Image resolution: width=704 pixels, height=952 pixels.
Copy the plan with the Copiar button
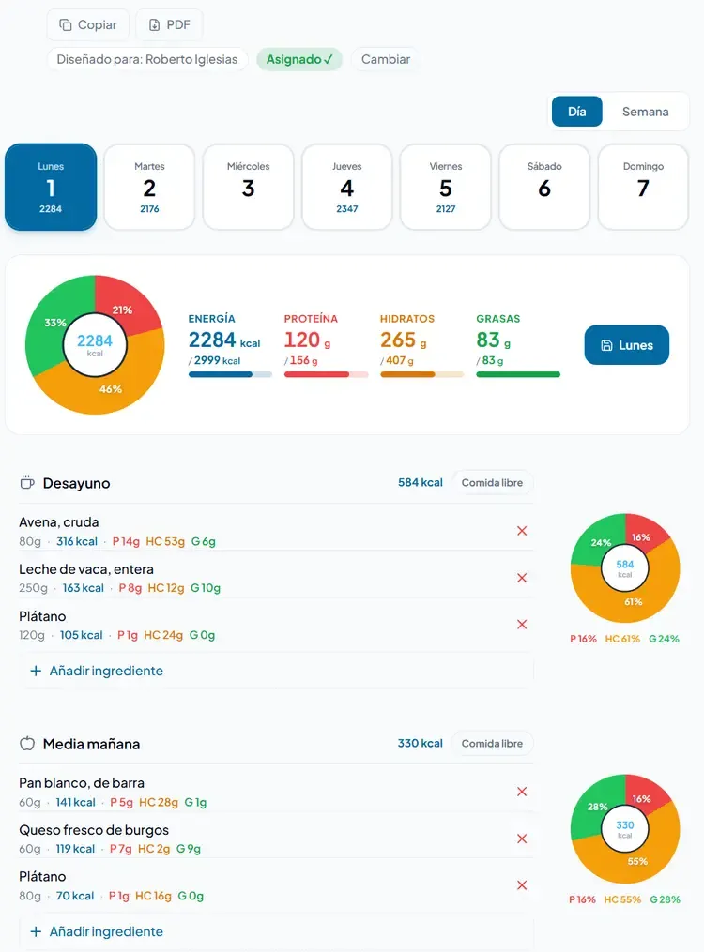pyautogui.click(x=88, y=25)
